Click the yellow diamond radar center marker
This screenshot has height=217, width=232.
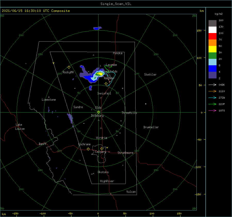[98, 112]
